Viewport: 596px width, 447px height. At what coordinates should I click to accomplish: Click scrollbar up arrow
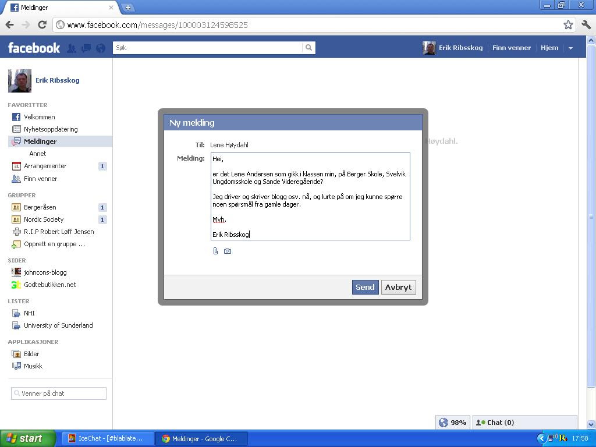tap(591, 40)
